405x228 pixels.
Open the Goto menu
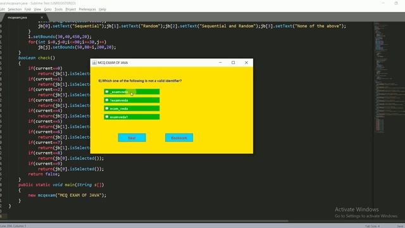(48, 9)
